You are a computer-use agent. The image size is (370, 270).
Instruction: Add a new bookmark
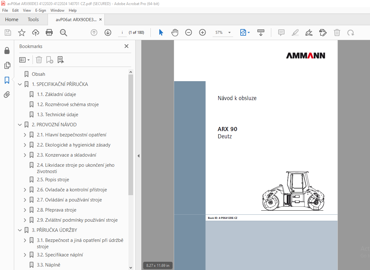click(x=50, y=60)
